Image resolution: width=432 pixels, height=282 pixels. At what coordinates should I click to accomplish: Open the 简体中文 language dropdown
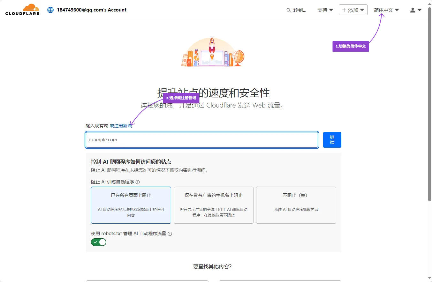pos(386,10)
